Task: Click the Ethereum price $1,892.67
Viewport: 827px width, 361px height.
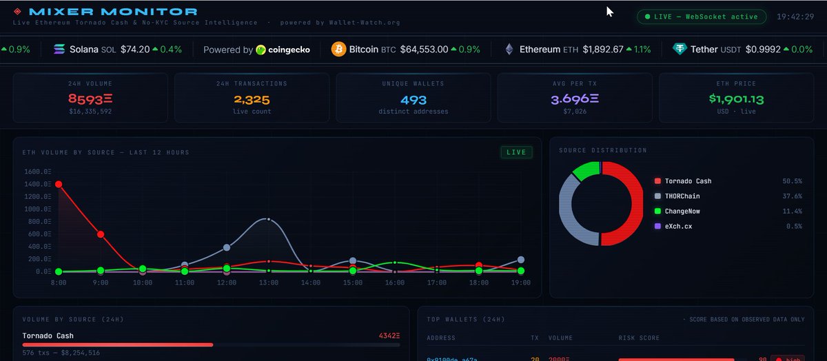Action: (603, 50)
